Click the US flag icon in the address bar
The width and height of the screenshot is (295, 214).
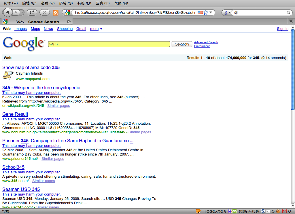point(200,12)
